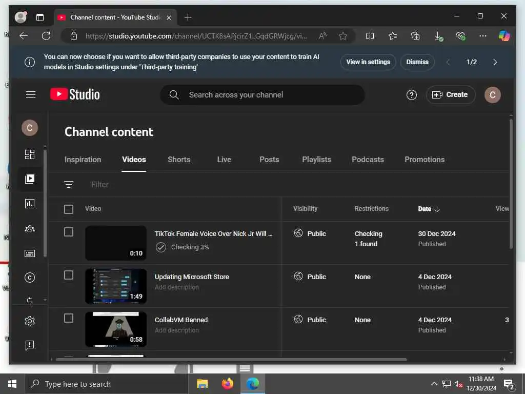Go to the previous banner with the left chevron
The width and height of the screenshot is (525, 394).
448,62
